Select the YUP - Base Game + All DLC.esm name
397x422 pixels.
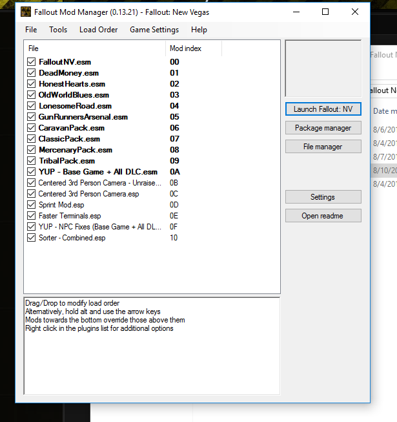click(98, 172)
